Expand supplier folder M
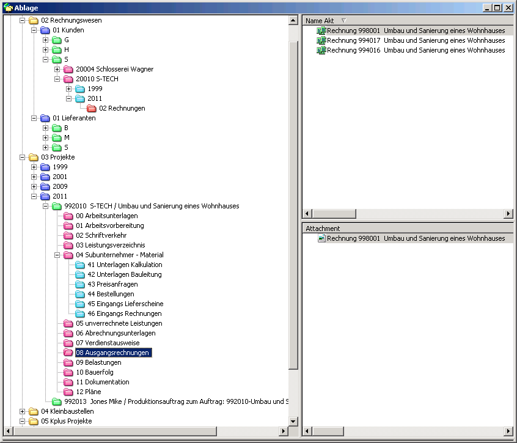This screenshot has width=517, height=443. (45, 137)
